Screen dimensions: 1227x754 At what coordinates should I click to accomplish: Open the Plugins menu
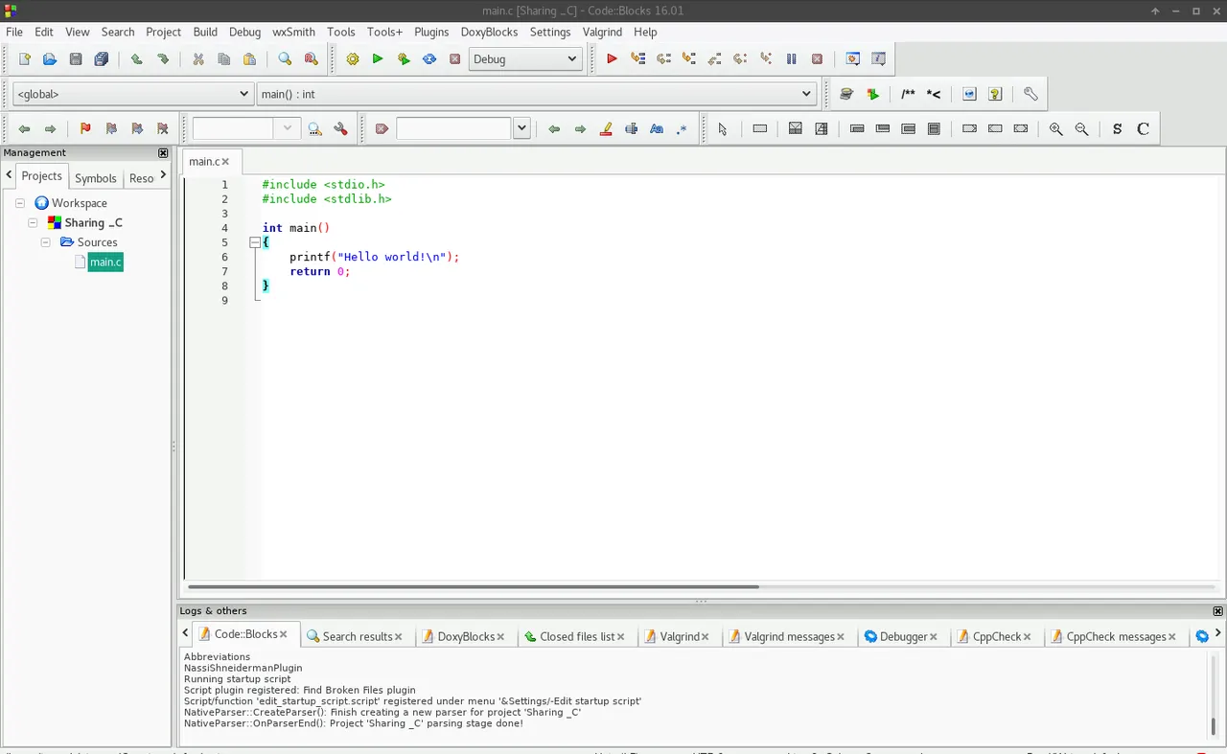click(431, 32)
